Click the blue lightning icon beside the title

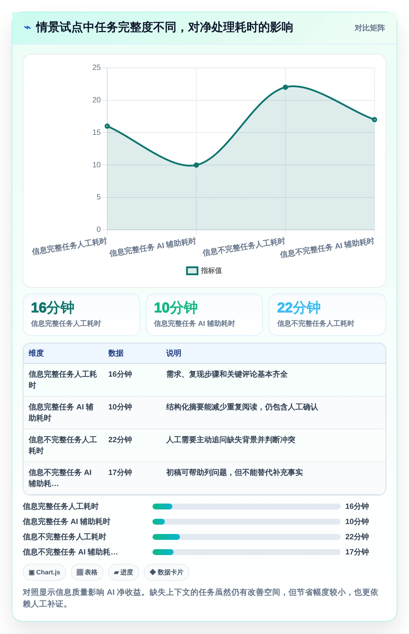coord(27,27)
